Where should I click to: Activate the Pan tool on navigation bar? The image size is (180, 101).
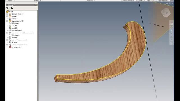click(x=172, y=30)
